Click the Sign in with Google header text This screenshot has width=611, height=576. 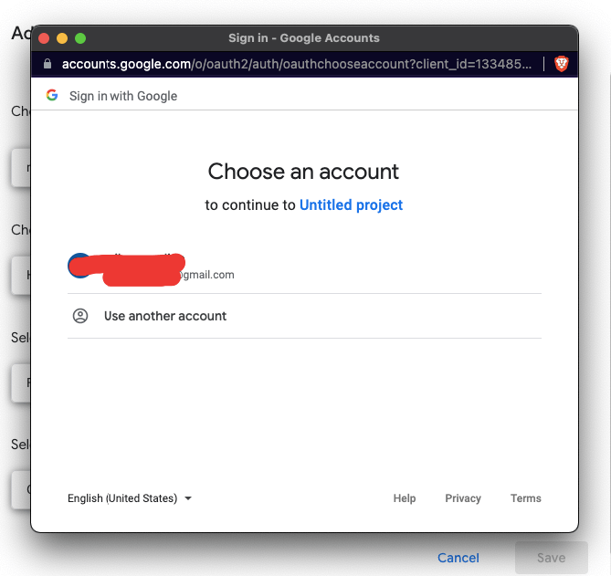coord(123,96)
